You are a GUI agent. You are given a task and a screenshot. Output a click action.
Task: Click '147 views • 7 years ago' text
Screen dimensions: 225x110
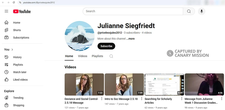[116, 104]
